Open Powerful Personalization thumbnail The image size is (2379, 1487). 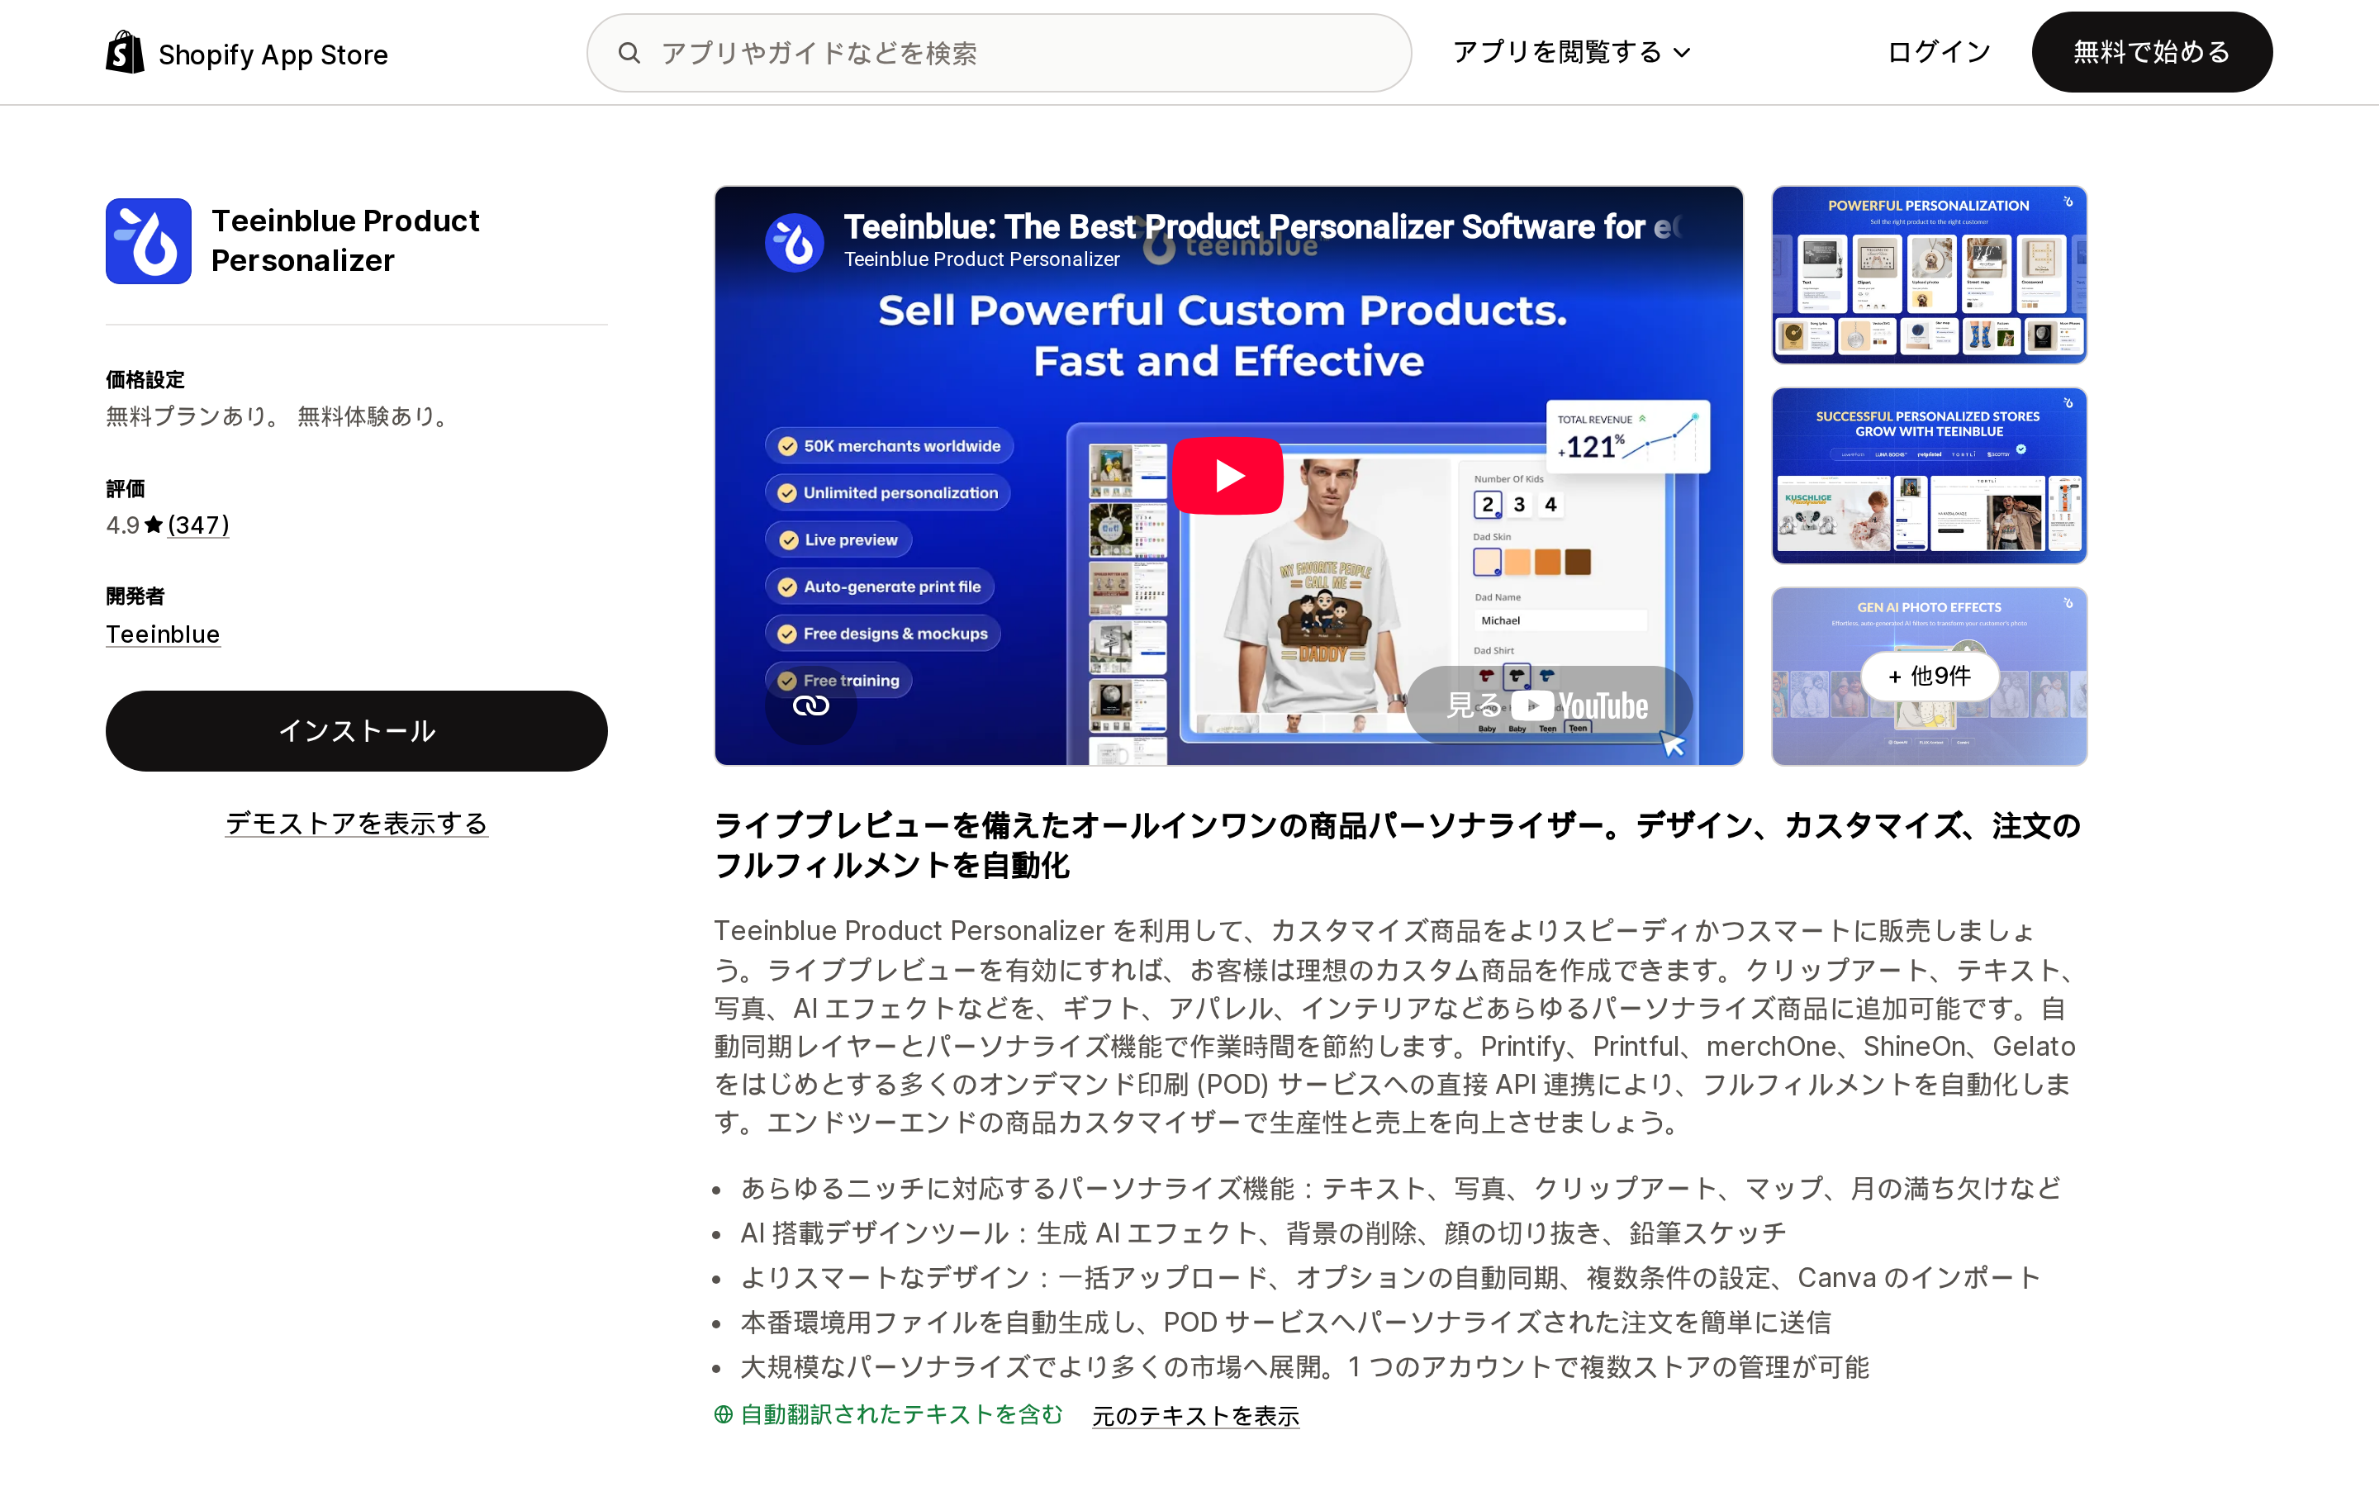click(x=1929, y=275)
